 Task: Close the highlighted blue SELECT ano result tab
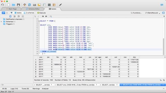pyautogui.click(x=121, y=85)
